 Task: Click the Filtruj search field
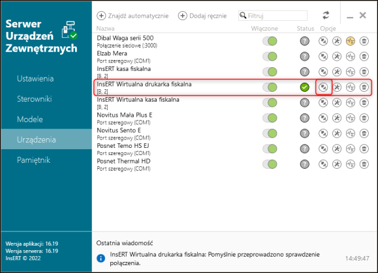tap(273, 16)
